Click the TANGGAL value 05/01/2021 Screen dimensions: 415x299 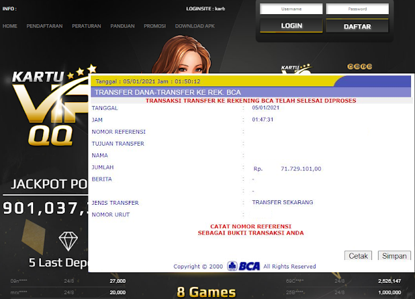tap(265, 108)
